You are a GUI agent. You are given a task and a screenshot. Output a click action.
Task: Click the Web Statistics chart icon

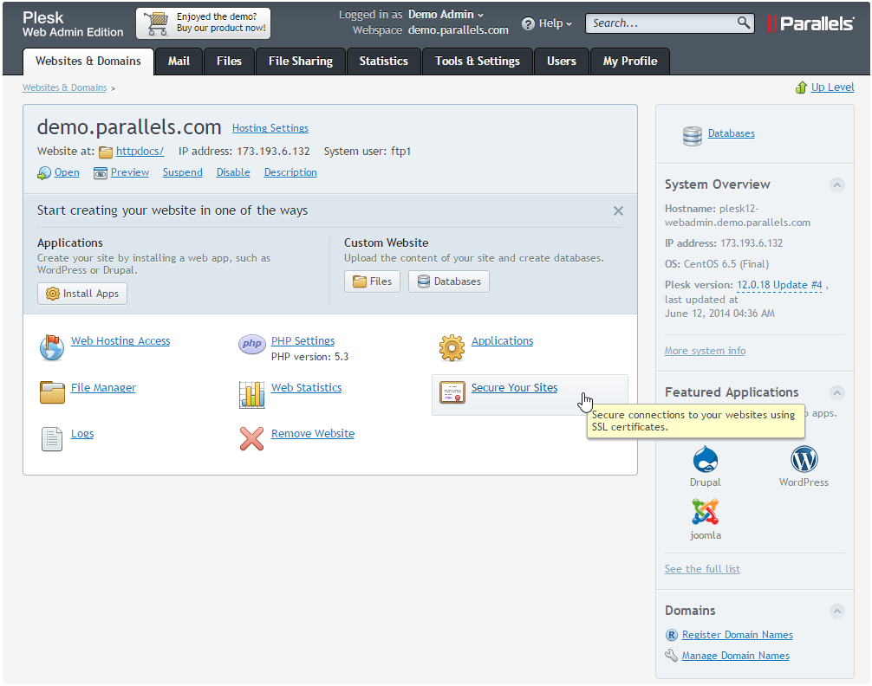click(251, 394)
